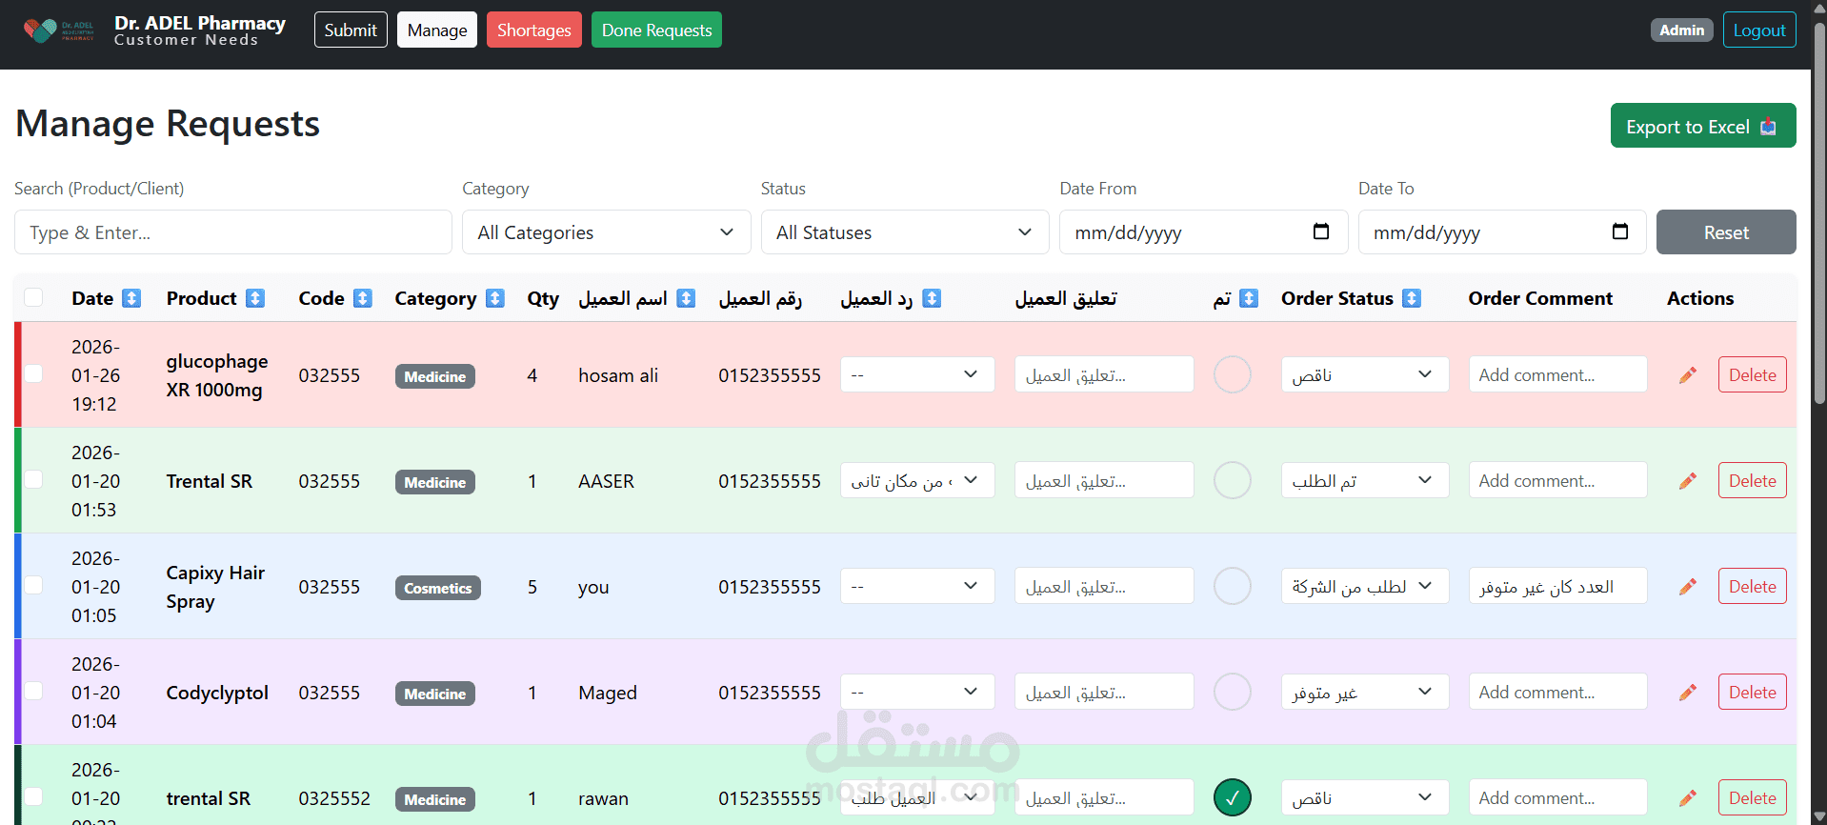Click the order comment العدد كان غير متوفر
Screen dimensions: 1827x825
pos(1557,586)
